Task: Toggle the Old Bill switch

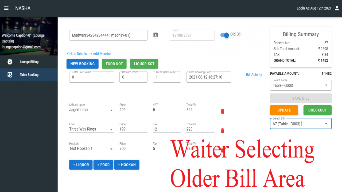Action: (225, 35)
